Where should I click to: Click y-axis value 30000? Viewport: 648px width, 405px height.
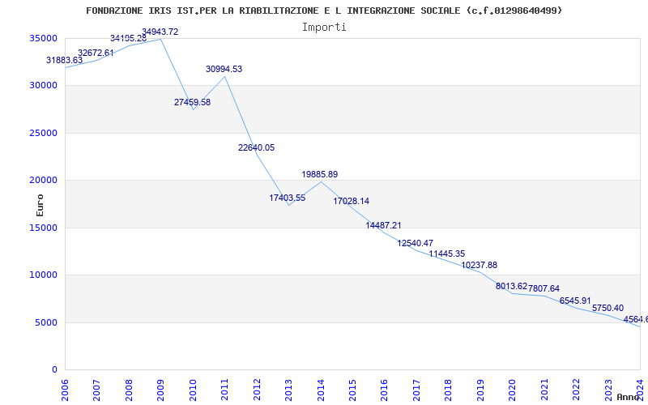click(x=44, y=86)
